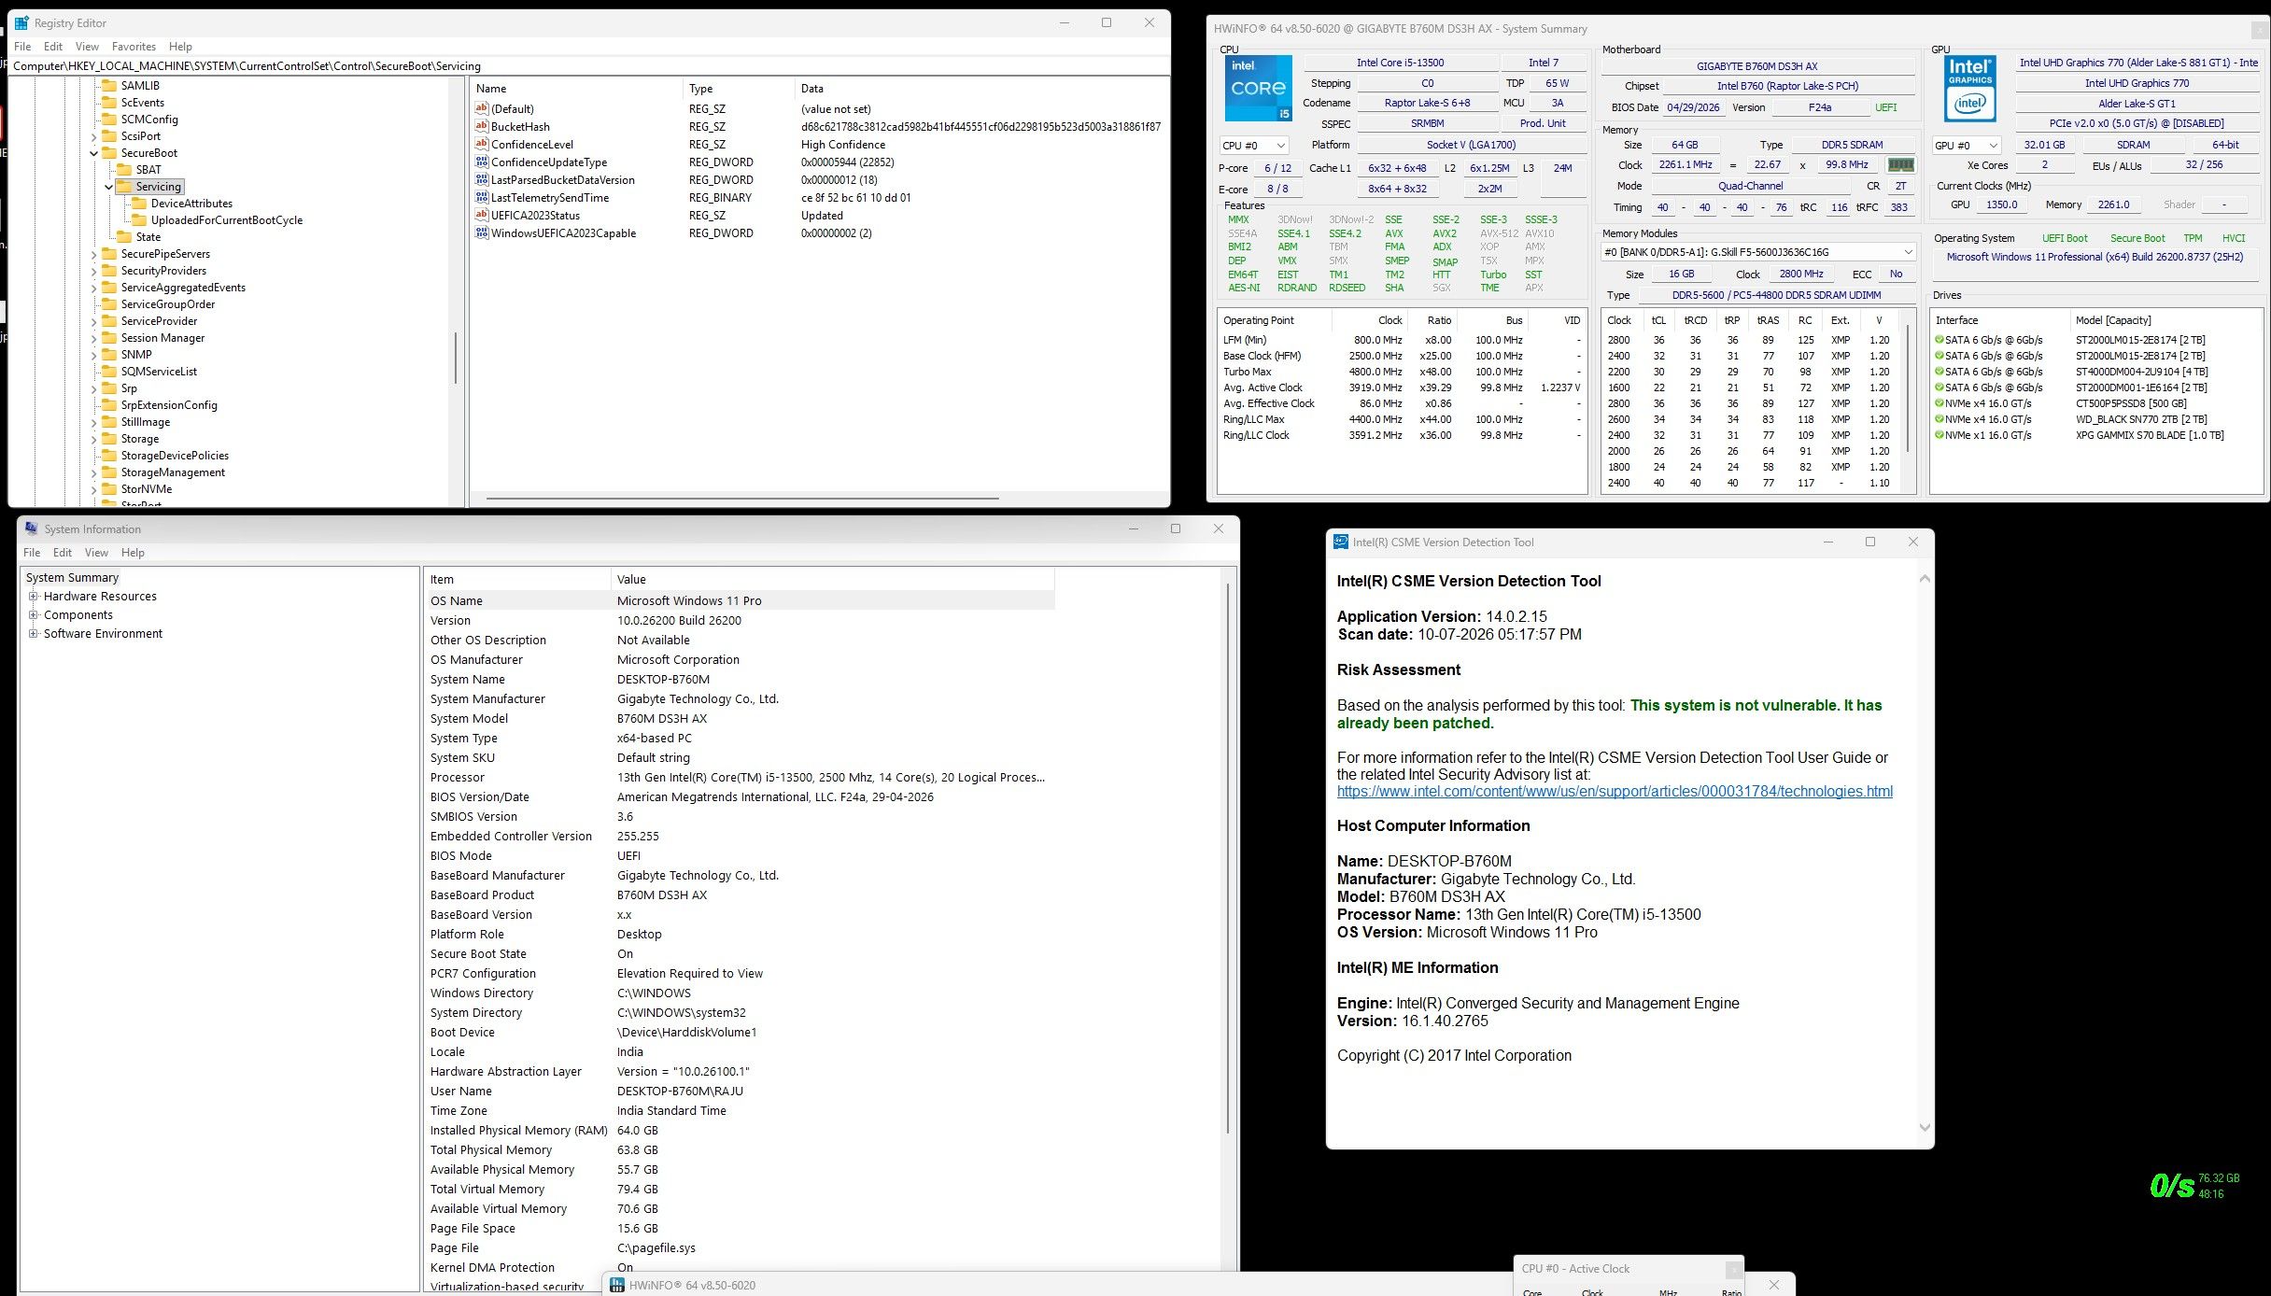The height and width of the screenshot is (1296, 2271).
Task: Collapse the SecureBoot registry key
Action: (x=93, y=153)
